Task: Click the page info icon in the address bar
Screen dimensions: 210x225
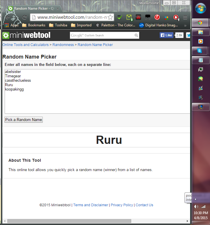Action: point(34,17)
